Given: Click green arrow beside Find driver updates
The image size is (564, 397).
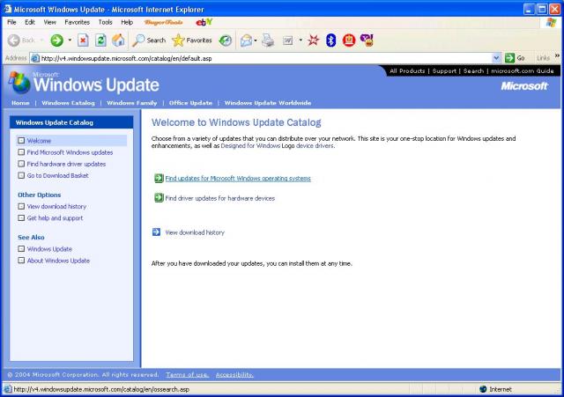Looking at the screenshot, I should click(x=159, y=197).
